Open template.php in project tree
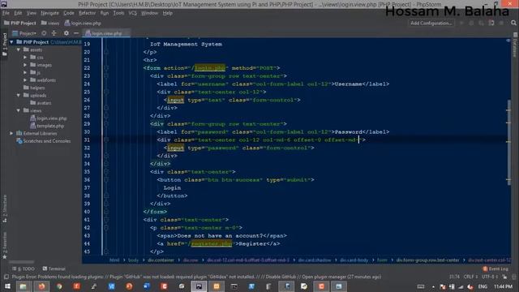The height and width of the screenshot is (292, 519). click(47, 126)
